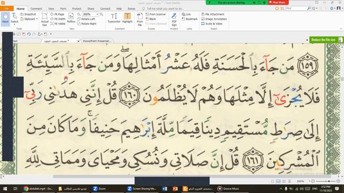Select the Typewriter tool

click(114, 18)
